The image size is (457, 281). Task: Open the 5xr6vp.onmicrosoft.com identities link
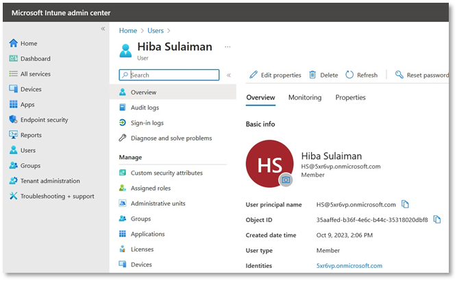coord(349,265)
